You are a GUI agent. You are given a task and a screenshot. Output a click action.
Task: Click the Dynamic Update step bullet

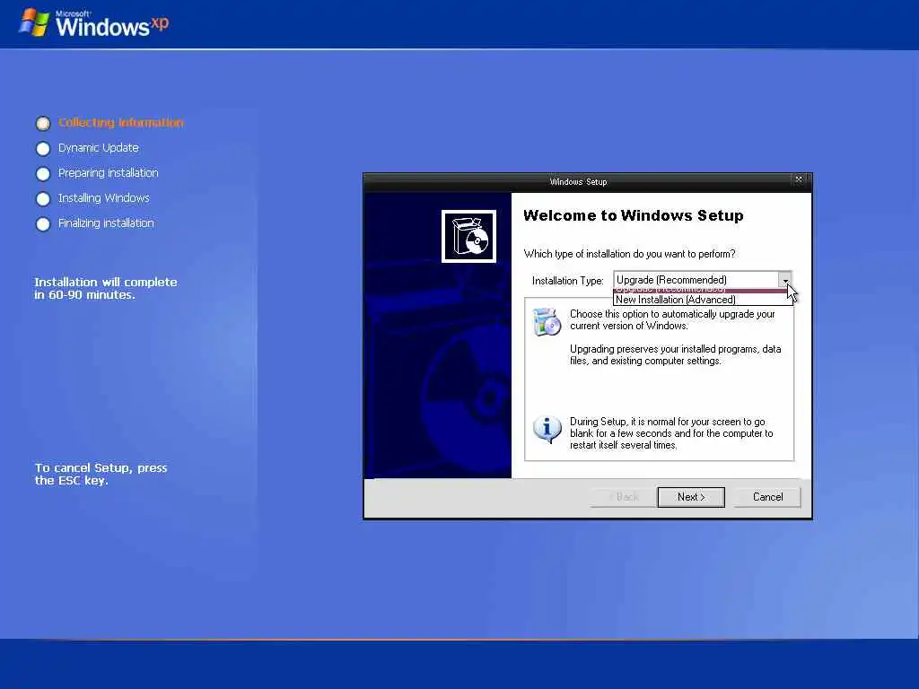tap(43, 149)
